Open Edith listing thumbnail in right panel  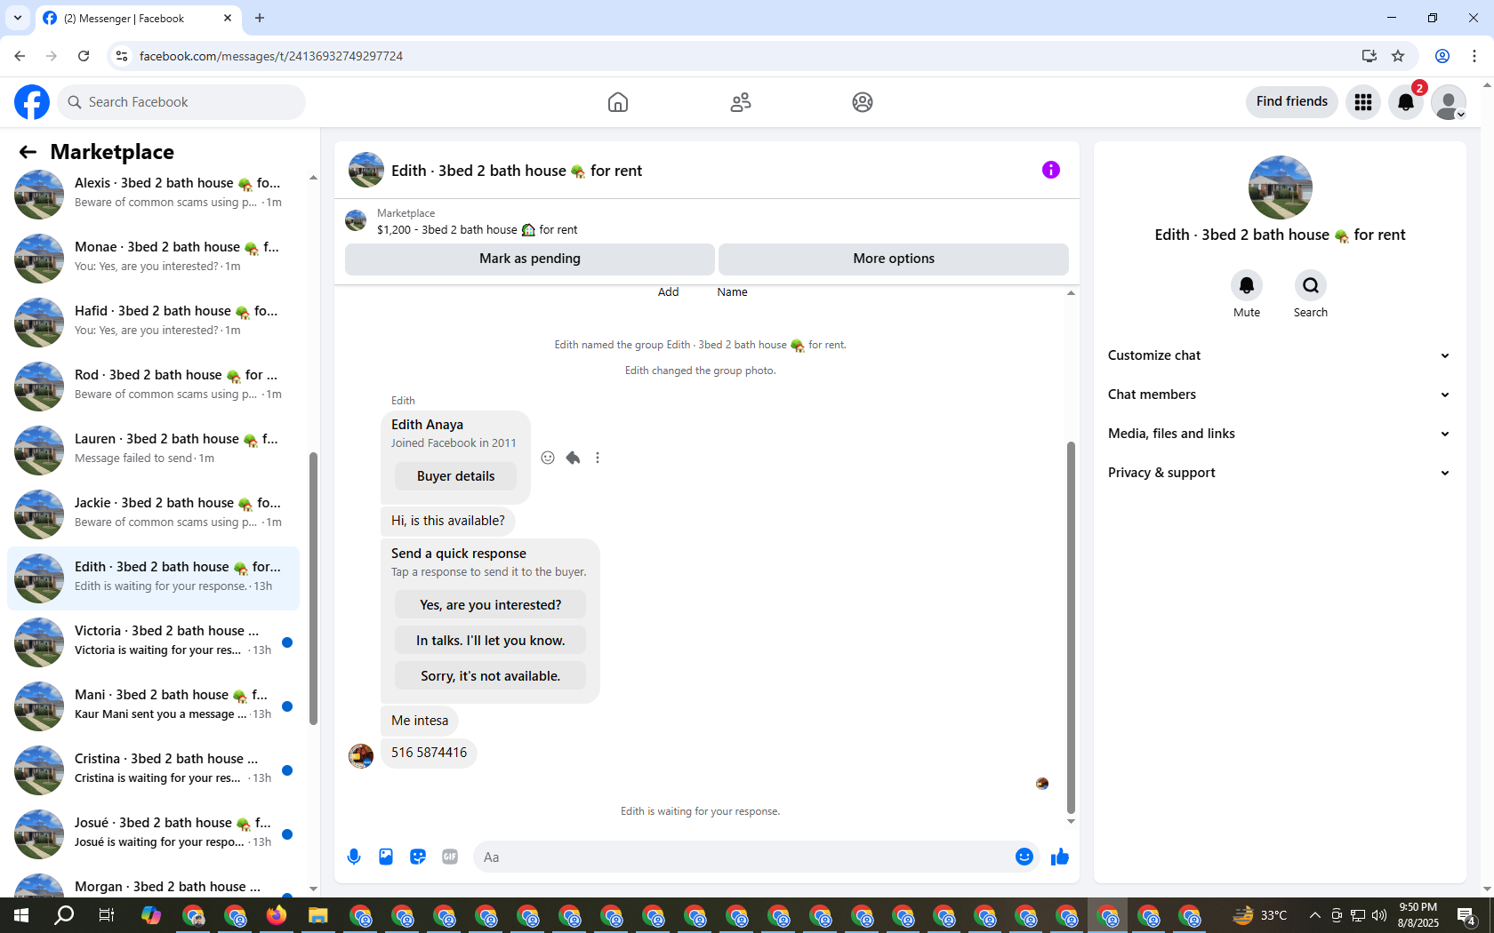1281,187
